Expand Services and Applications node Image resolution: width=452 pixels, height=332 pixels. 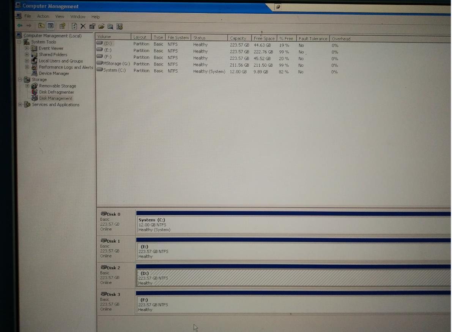pyautogui.click(x=20, y=105)
